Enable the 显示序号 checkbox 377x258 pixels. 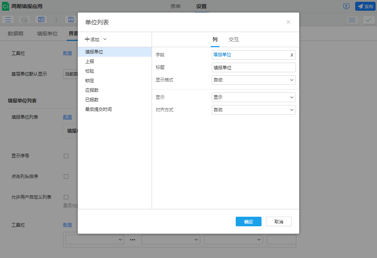coord(66,156)
